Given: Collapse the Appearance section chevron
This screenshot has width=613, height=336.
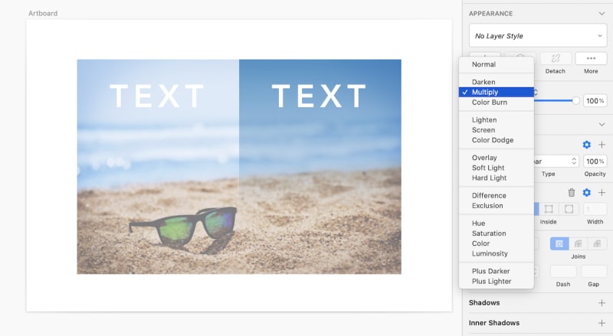Looking at the screenshot, I should 602,14.
